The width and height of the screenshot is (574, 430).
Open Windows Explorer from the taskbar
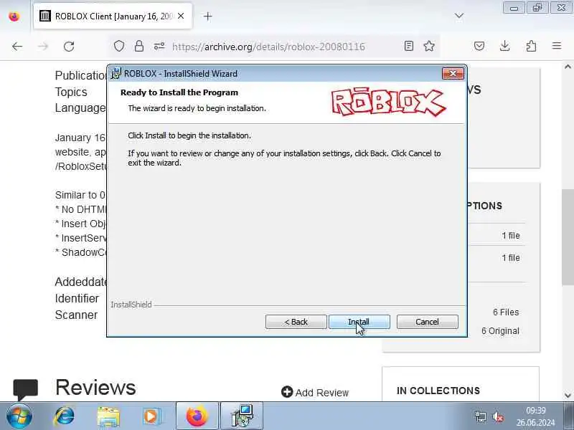point(108,417)
